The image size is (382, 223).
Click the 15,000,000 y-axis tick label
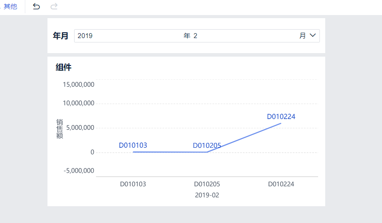tap(79, 85)
